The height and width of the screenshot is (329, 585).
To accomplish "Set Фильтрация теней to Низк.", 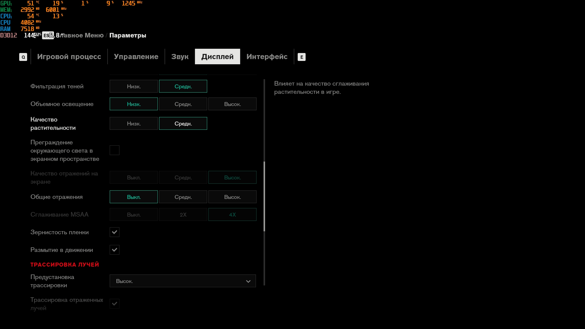I will click(134, 87).
